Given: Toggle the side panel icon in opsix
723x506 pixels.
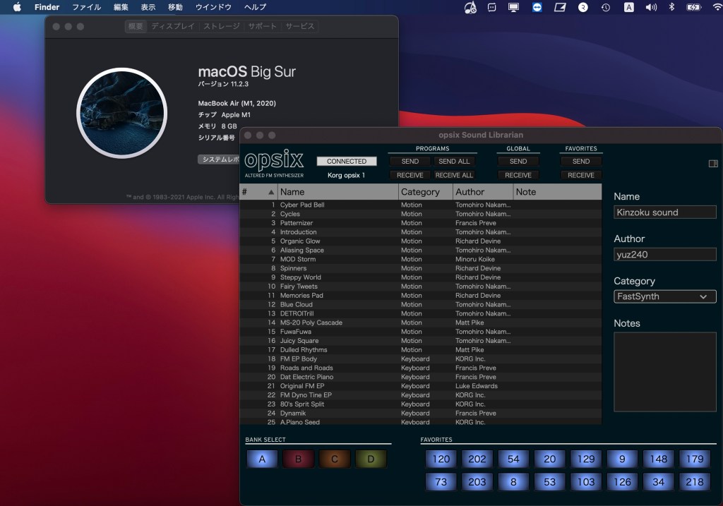Looking at the screenshot, I should (x=712, y=164).
